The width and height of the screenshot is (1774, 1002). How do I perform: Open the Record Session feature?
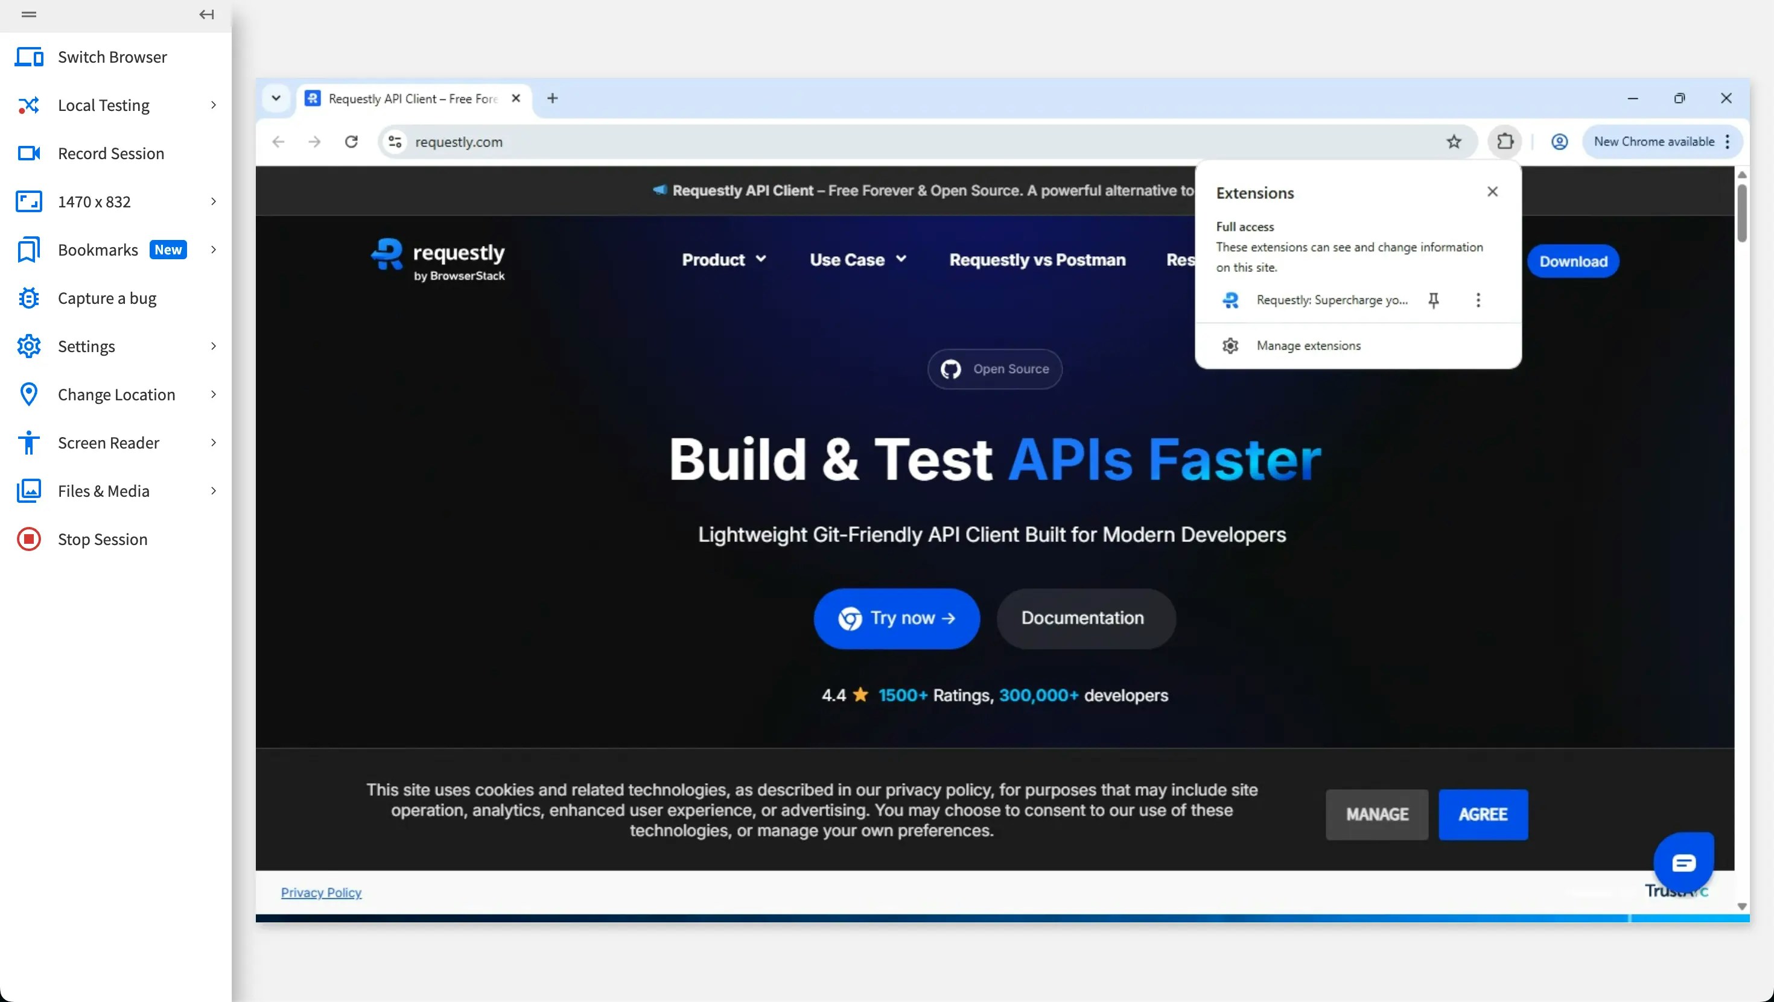coord(111,153)
